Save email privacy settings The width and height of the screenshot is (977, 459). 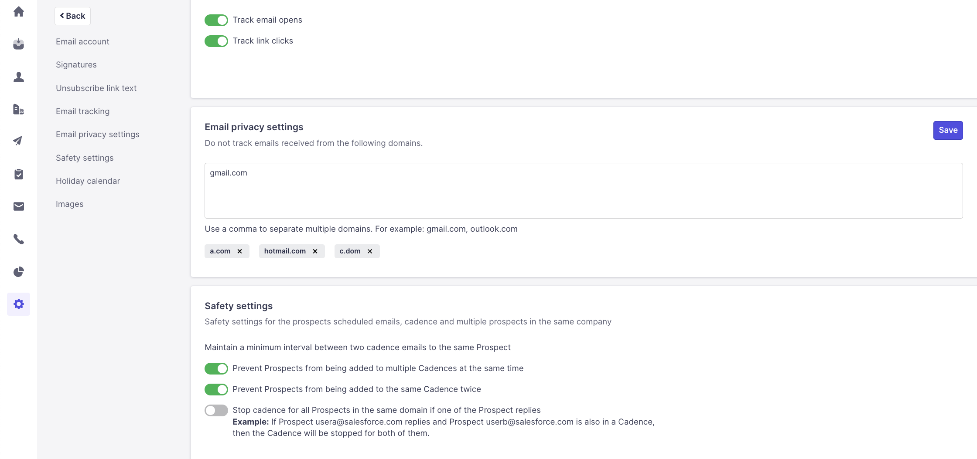tap(948, 130)
